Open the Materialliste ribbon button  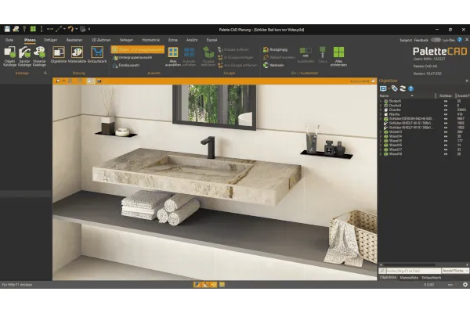[77, 55]
